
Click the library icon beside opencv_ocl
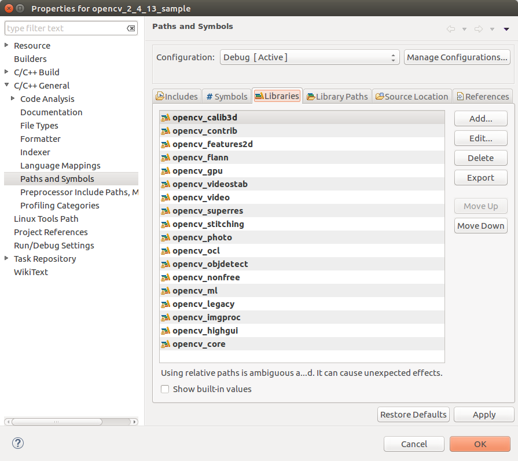[166, 251]
